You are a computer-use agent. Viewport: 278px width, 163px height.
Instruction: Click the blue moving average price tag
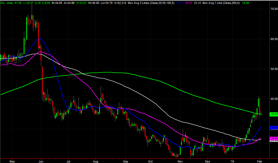tap(274, 128)
